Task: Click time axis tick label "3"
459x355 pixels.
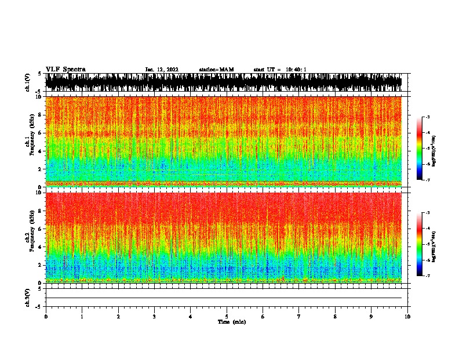Action: click(x=154, y=317)
